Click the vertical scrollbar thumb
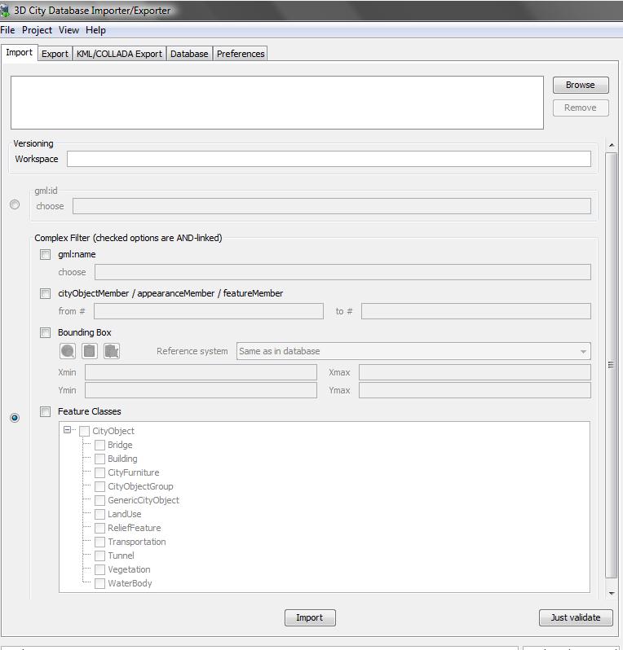This screenshot has height=650, width=623. pos(611,365)
